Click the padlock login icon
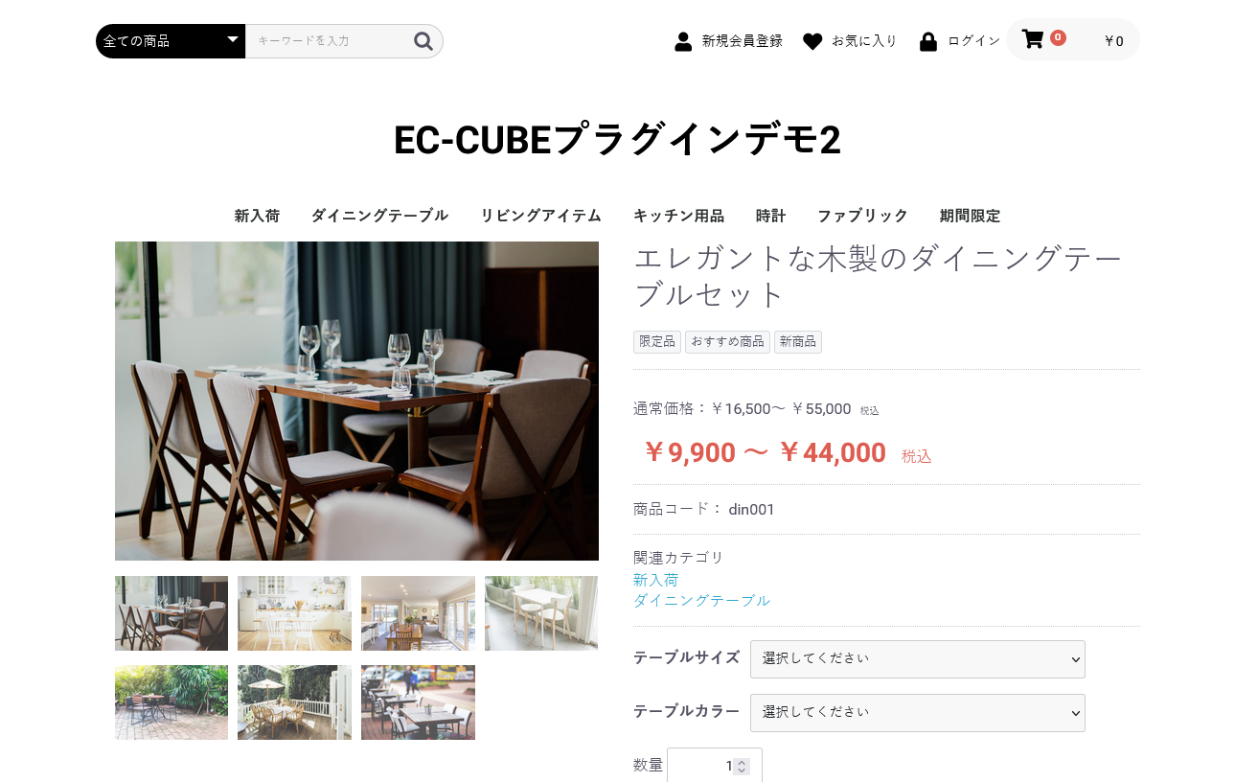The height and width of the screenshot is (782, 1235). pyautogui.click(x=927, y=41)
